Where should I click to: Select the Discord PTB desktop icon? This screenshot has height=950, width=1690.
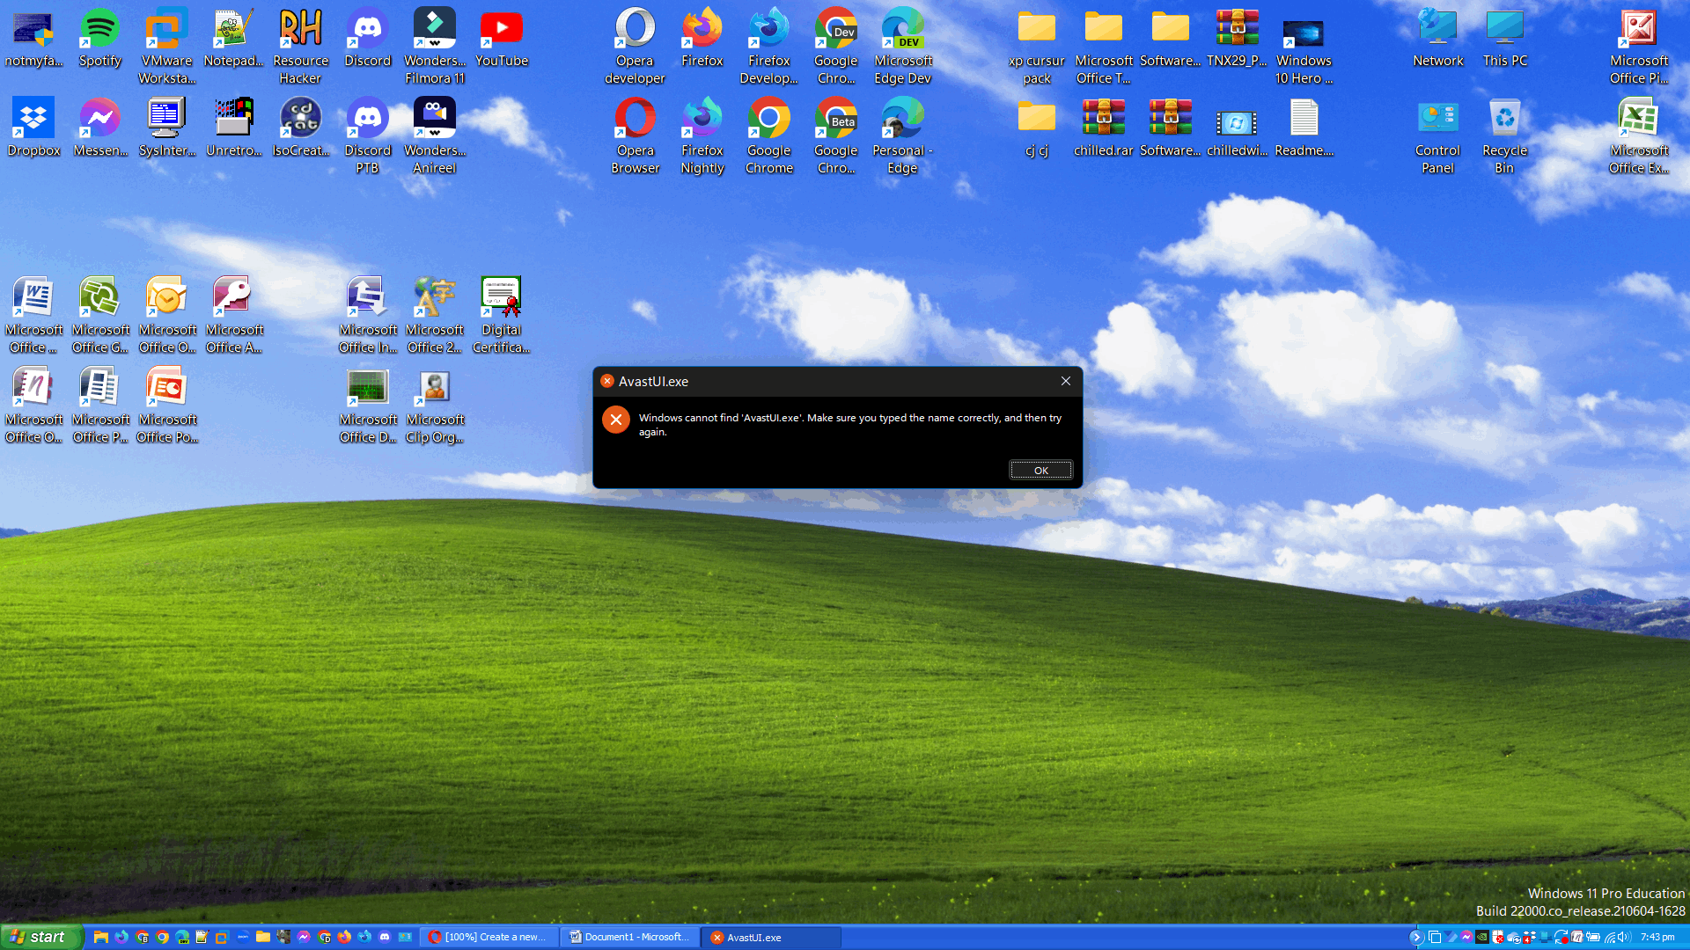click(x=368, y=136)
